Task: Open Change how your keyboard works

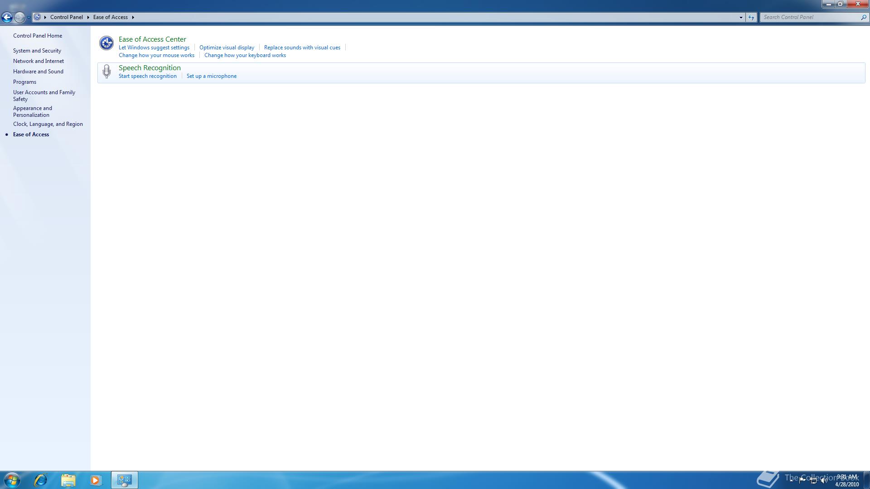Action: 245,55
